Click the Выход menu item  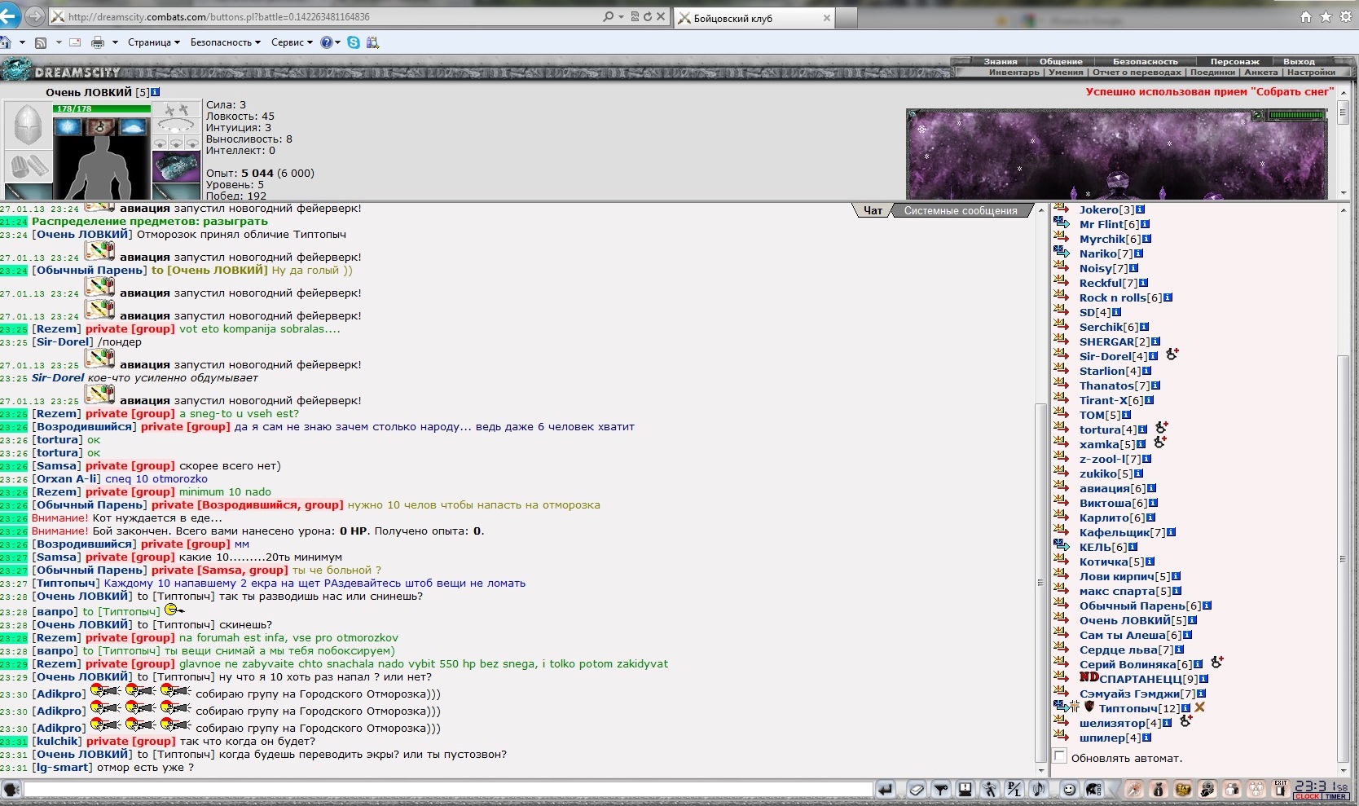pos(1299,61)
